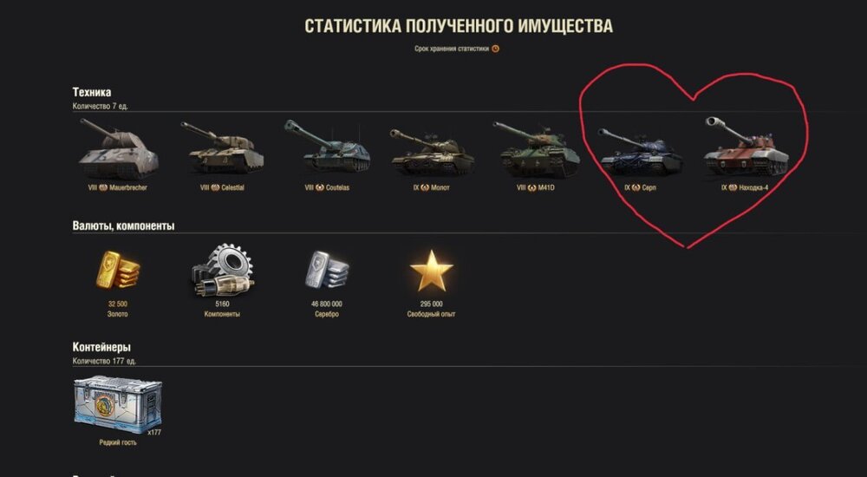
Task: Click the Mauerbrecher tank image
Action: click(118, 148)
